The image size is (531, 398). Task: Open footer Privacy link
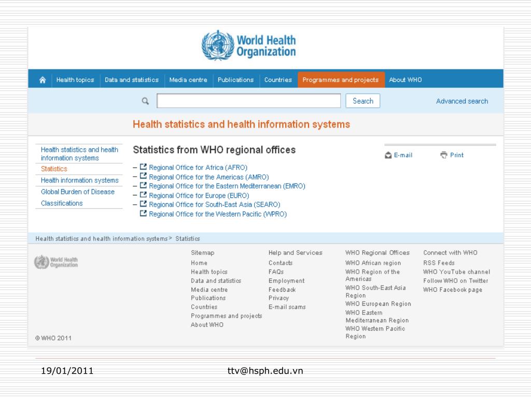click(x=278, y=298)
